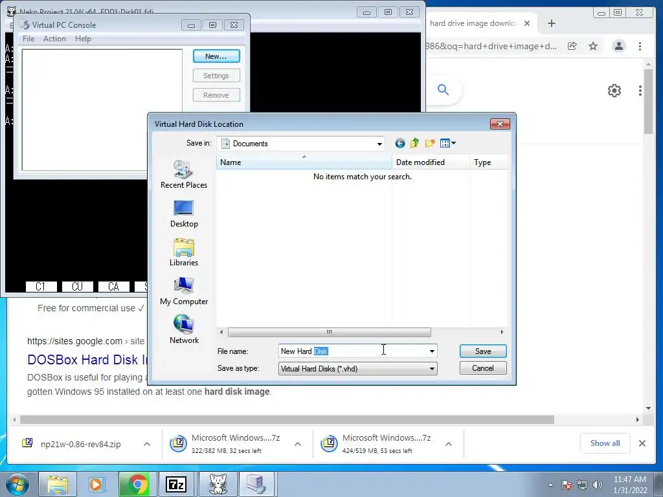
Task: Click the volume speaker tray icon
Action: [598, 485]
